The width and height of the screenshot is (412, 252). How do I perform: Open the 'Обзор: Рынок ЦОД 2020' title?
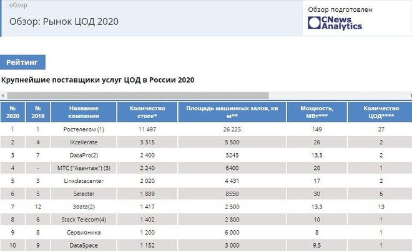tap(64, 22)
